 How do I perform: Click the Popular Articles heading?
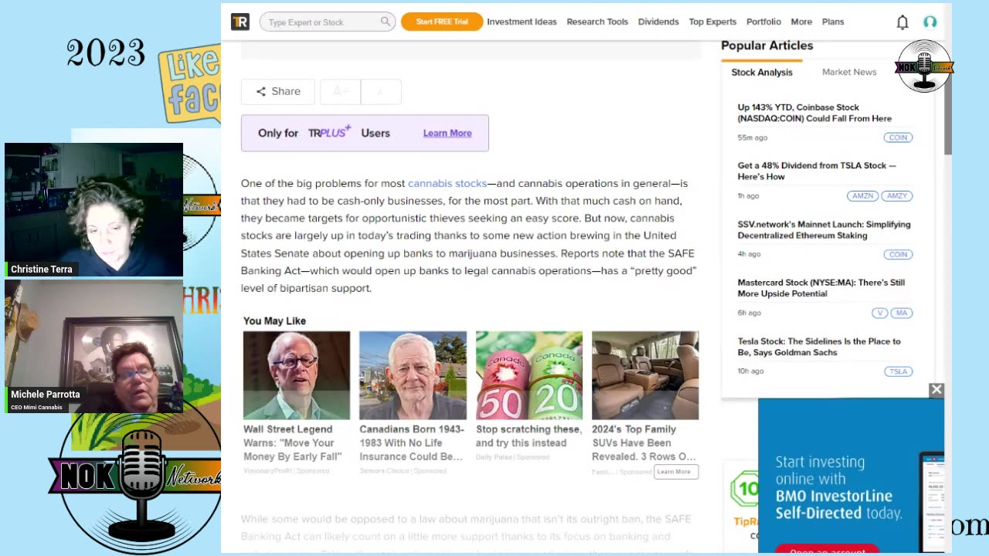click(766, 46)
